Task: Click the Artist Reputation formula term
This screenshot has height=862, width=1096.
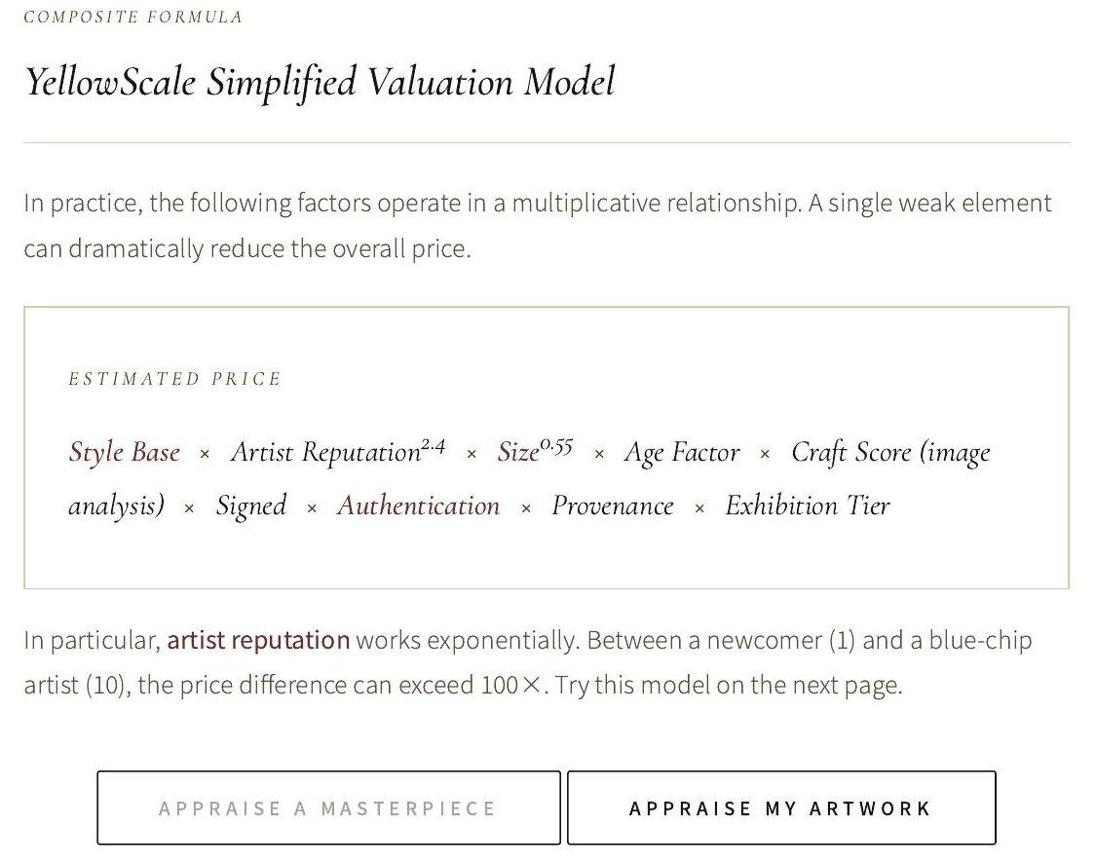Action: click(x=338, y=452)
